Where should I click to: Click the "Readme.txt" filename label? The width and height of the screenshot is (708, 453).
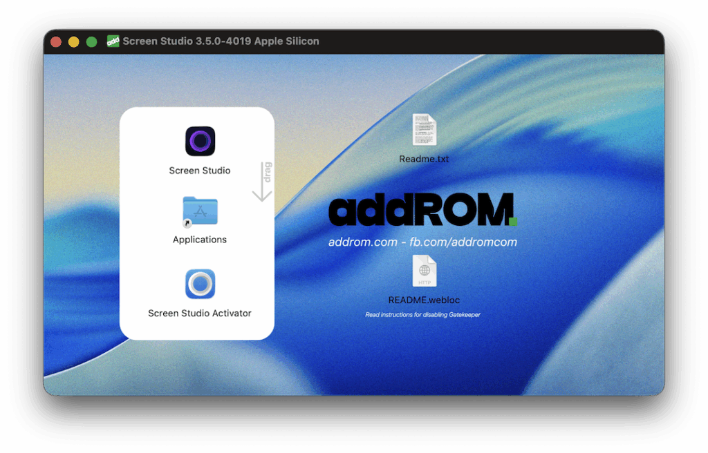(424, 159)
